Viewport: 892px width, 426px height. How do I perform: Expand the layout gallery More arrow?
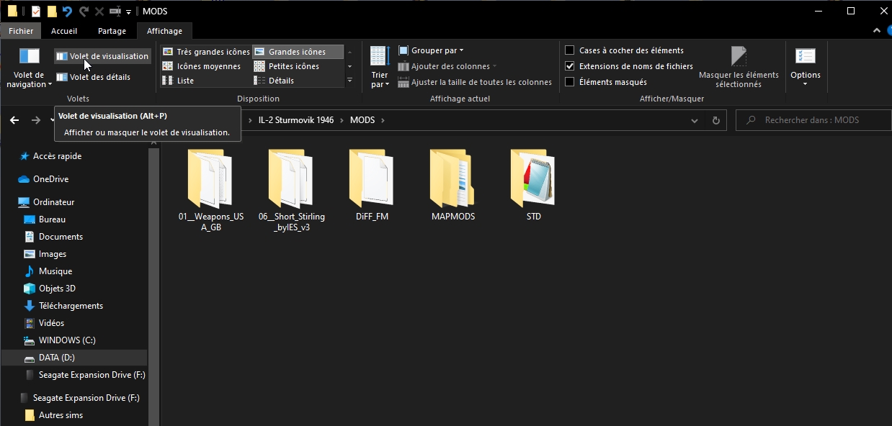[x=349, y=81]
